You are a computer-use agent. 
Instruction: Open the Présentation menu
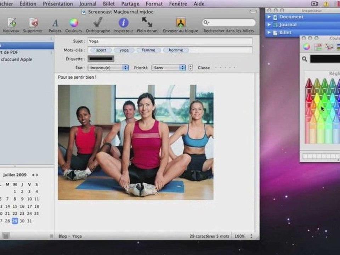pos(58,4)
